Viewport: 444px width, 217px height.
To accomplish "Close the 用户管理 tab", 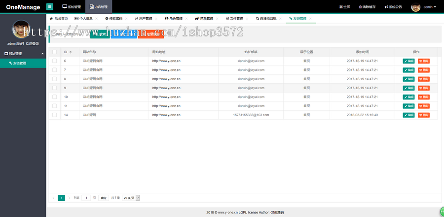I will (156, 19).
